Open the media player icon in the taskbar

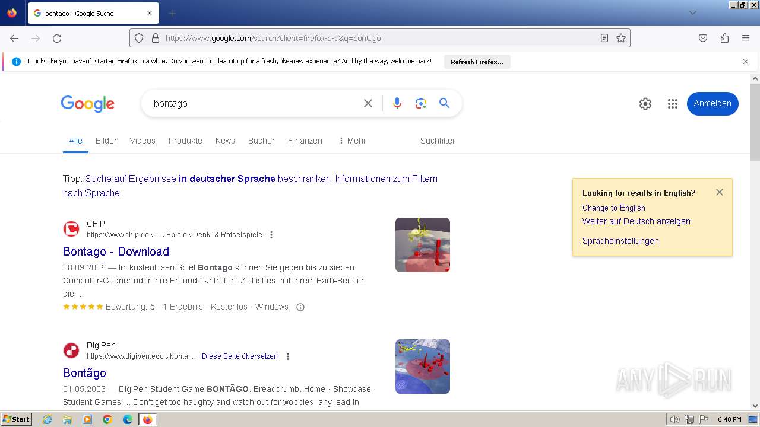coord(87,419)
